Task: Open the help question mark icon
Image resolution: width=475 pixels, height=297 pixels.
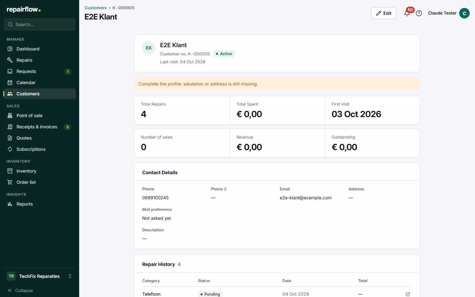Action: (x=419, y=13)
